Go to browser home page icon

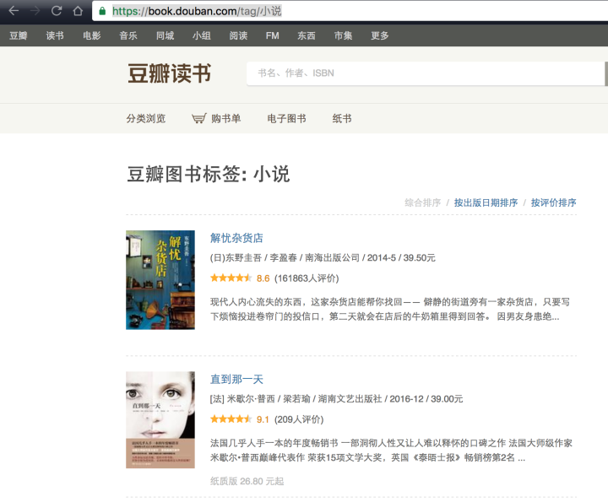78,11
